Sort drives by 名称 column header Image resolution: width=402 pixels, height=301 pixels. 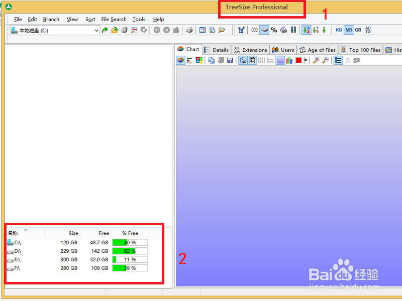pyautogui.click(x=26, y=233)
